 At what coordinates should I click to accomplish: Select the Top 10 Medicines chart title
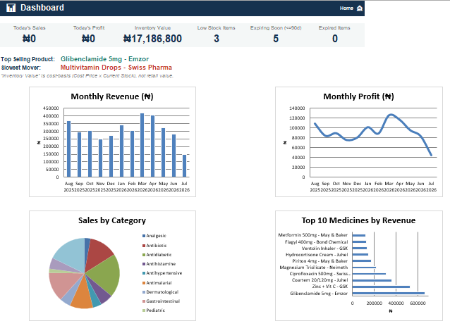[358, 220]
